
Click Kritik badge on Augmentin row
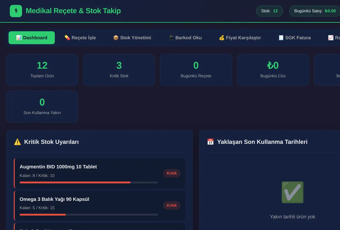click(x=172, y=173)
